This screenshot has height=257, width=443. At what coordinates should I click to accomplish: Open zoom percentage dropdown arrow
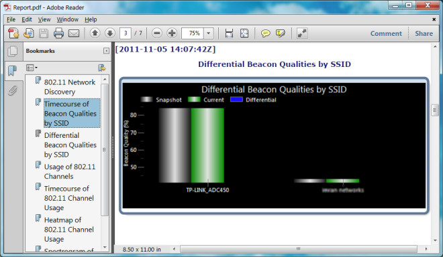pyautogui.click(x=209, y=33)
